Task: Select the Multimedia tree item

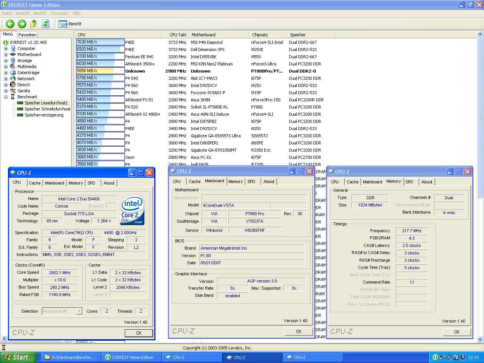Action: point(27,67)
